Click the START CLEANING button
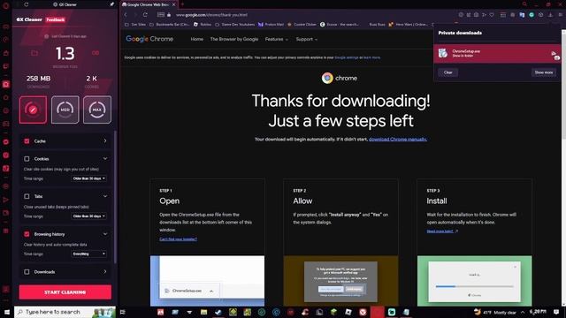Screen dimensions: 566x318 coord(65,292)
